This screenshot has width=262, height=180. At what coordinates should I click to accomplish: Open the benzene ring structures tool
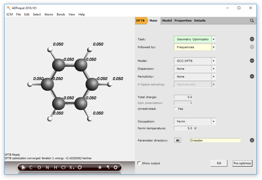click(x=80, y=167)
